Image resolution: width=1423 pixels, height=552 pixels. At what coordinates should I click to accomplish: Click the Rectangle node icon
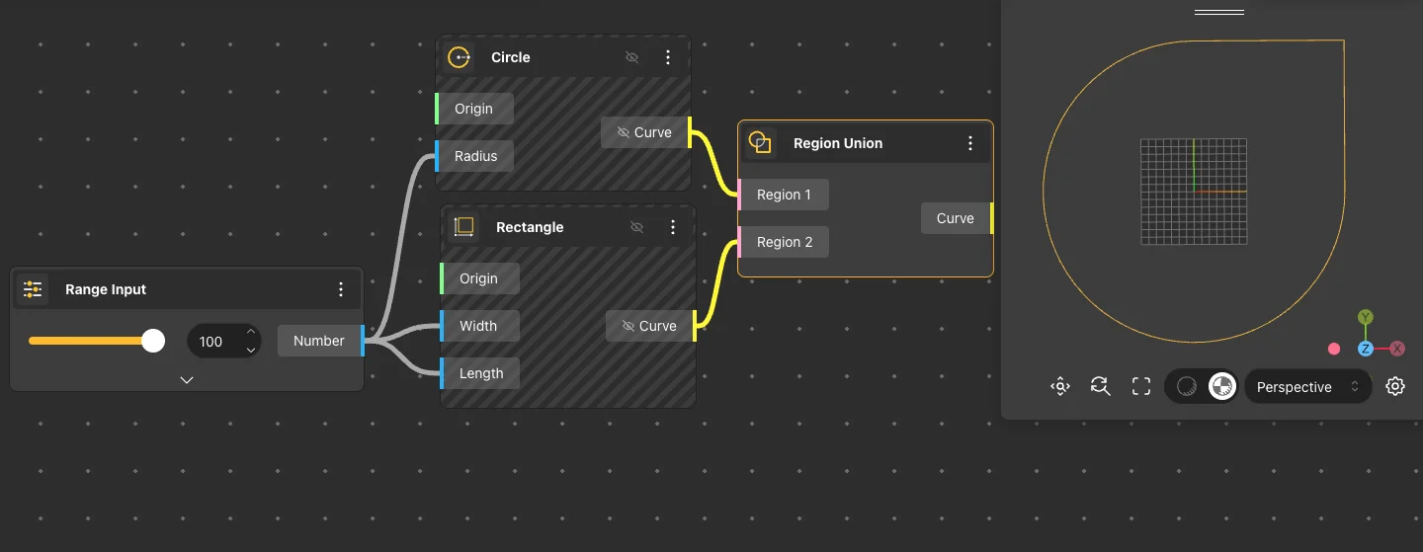click(x=463, y=227)
